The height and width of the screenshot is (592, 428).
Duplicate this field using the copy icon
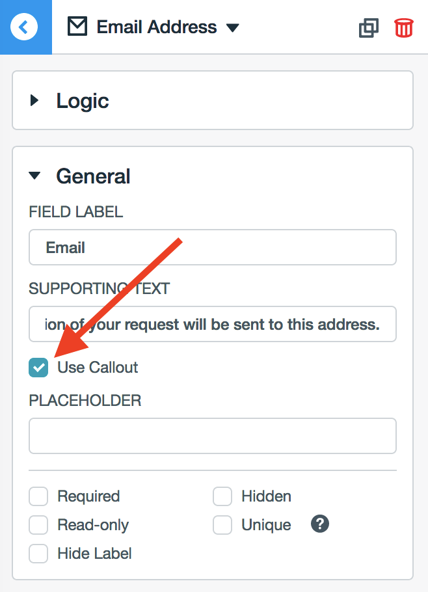click(x=369, y=28)
